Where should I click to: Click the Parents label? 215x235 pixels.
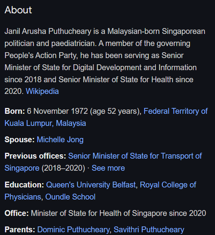pyautogui.click(x=20, y=230)
